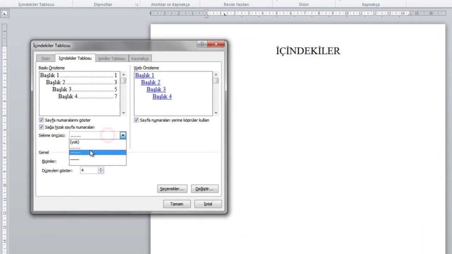This screenshot has height=254, width=452.
Task: Click the help question mark button in the dialog
Action: [202, 44]
